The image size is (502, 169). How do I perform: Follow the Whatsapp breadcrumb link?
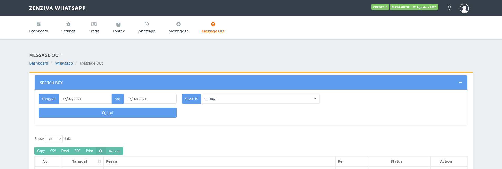click(x=64, y=63)
